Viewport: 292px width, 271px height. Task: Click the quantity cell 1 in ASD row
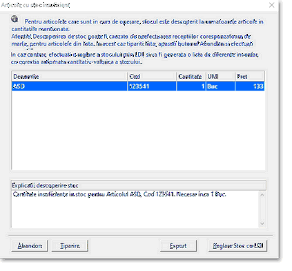pos(191,86)
